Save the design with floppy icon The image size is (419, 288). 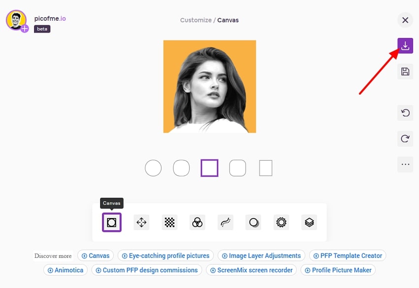[405, 72]
